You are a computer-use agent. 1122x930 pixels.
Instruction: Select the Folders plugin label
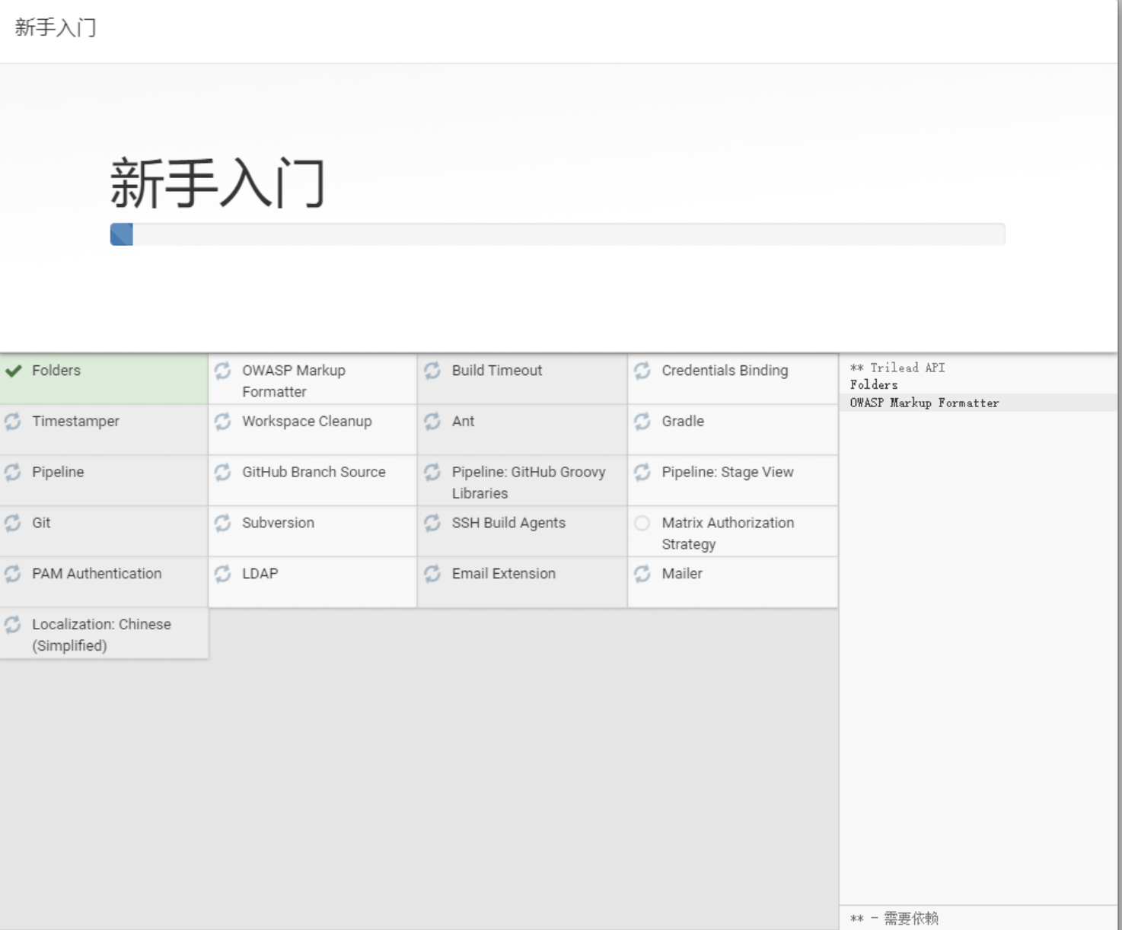(x=56, y=371)
